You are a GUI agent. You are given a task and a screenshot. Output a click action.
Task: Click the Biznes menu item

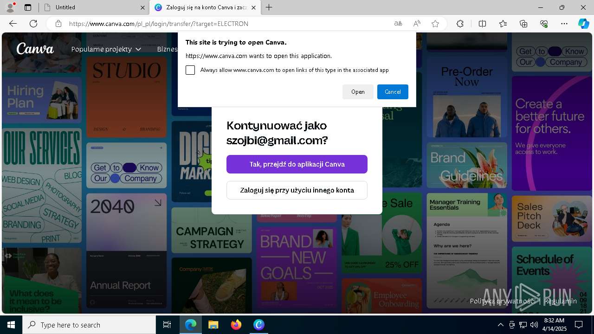(x=168, y=49)
